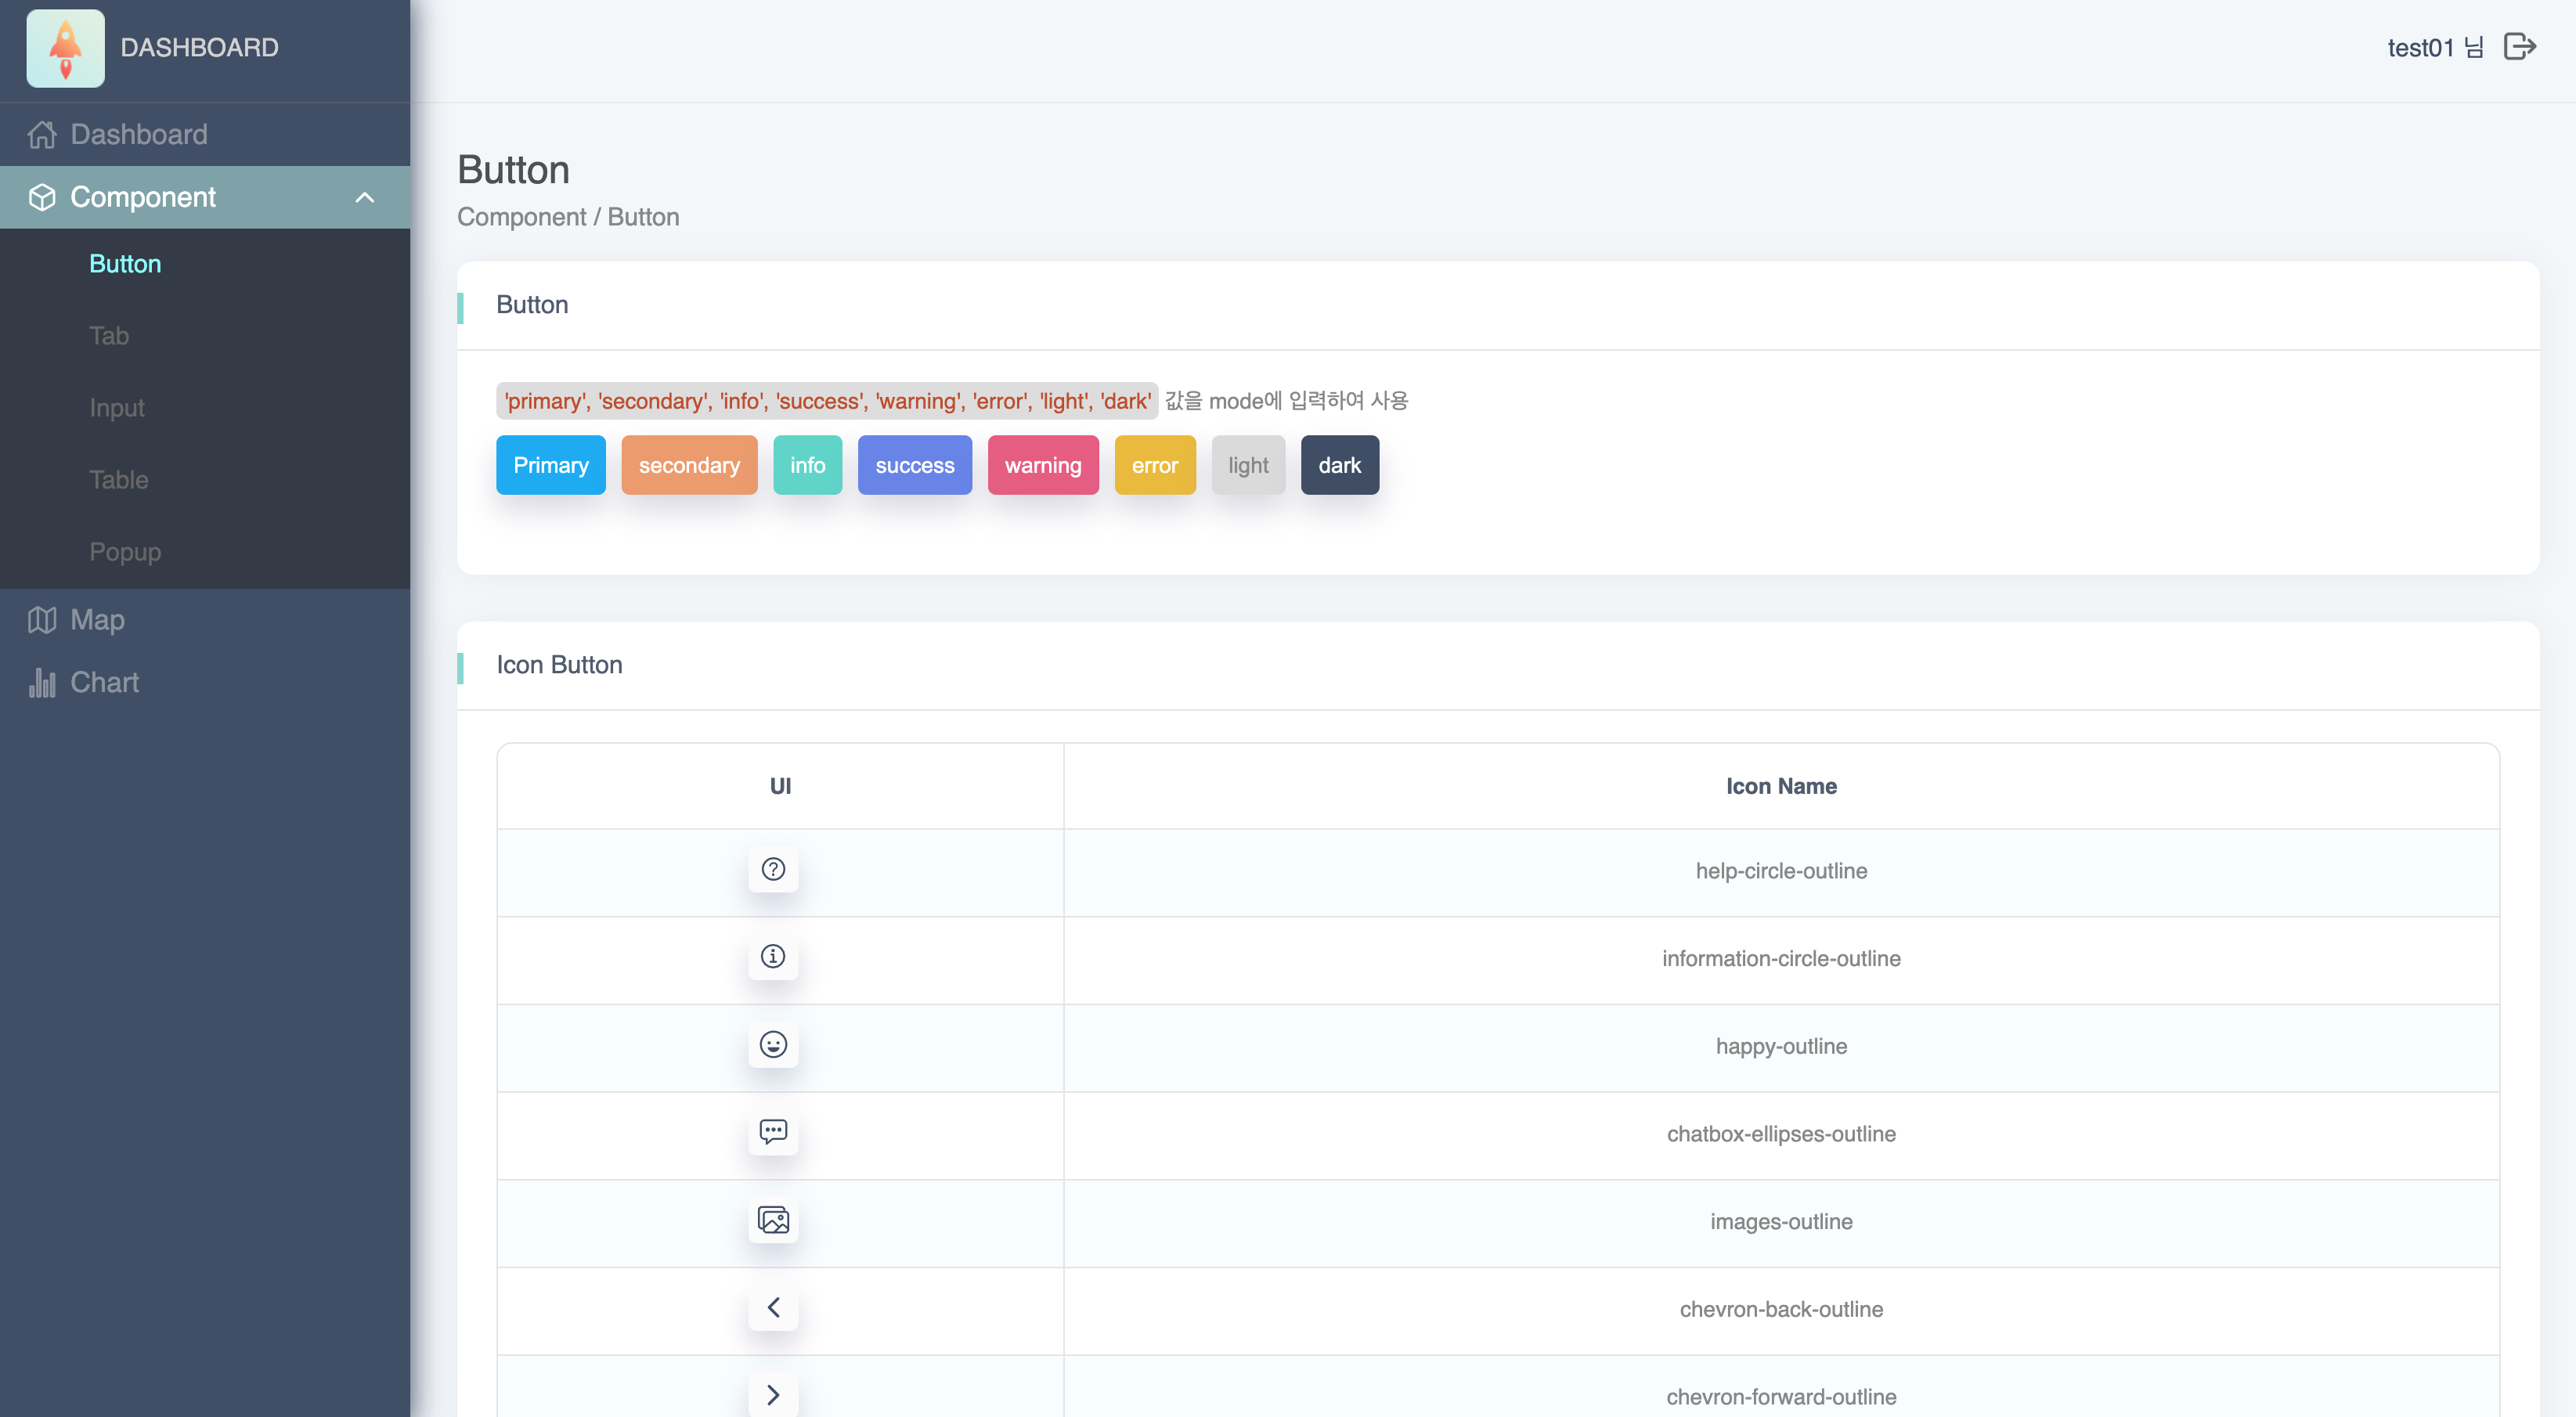This screenshot has height=1417, width=2576.
Task: Click the chevron-forward-outline icon
Action: [773, 1394]
